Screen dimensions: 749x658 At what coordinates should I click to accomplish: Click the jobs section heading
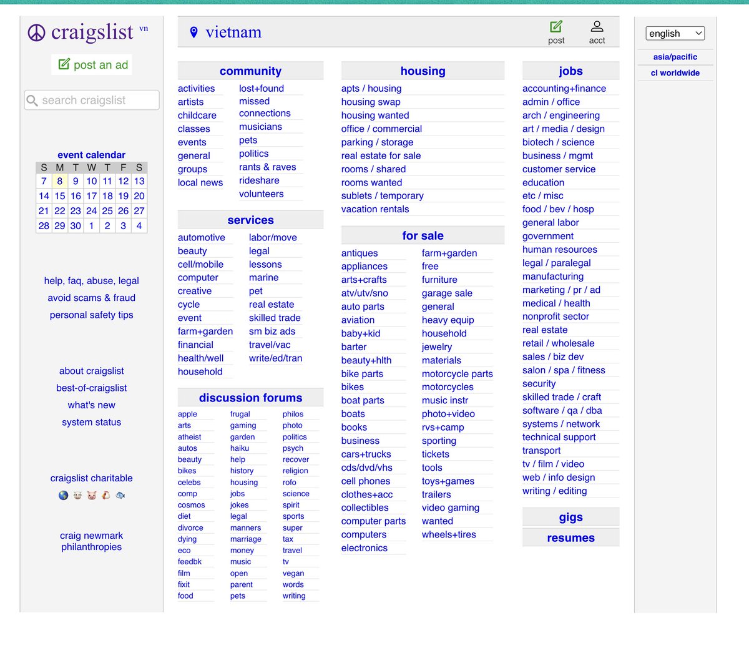[570, 71]
